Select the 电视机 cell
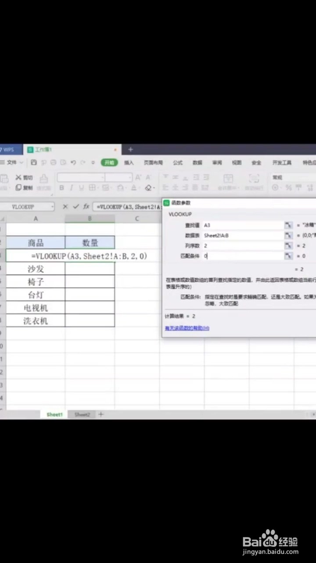Viewport: 316px width, 563px height. (x=36, y=307)
